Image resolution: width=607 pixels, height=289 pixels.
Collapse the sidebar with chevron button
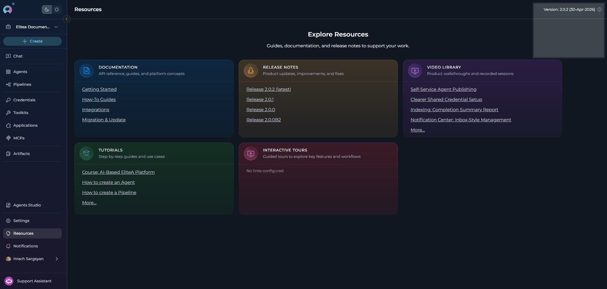click(x=67, y=19)
